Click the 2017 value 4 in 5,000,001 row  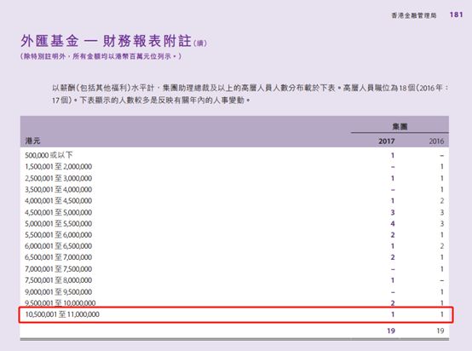tap(393, 224)
